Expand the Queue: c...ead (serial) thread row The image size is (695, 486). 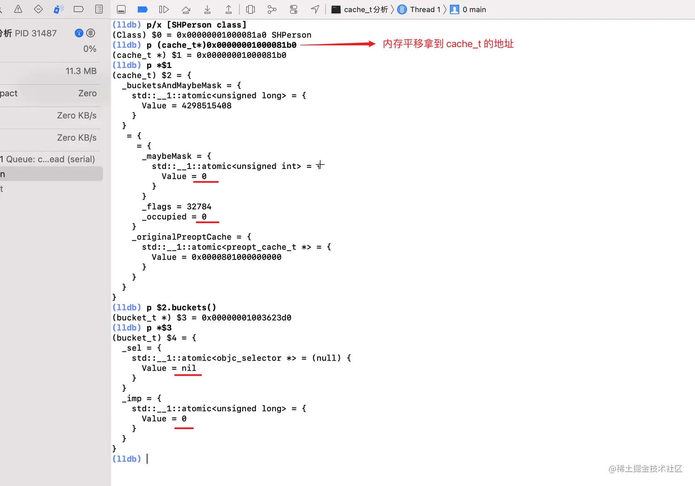point(50,159)
